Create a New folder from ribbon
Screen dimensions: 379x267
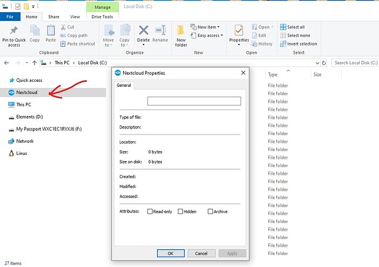(x=181, y=36)
